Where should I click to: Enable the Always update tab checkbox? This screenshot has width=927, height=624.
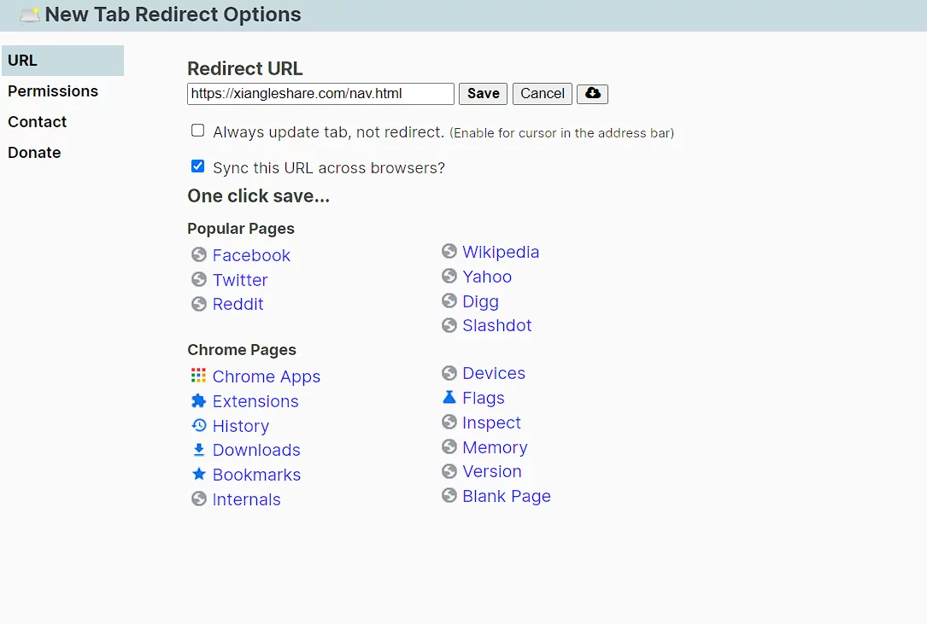click(197, 131)
